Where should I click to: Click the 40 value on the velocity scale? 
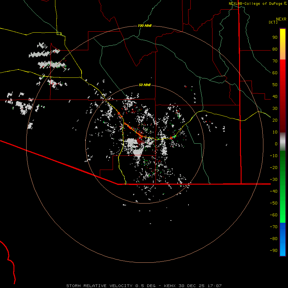point(275,97)
